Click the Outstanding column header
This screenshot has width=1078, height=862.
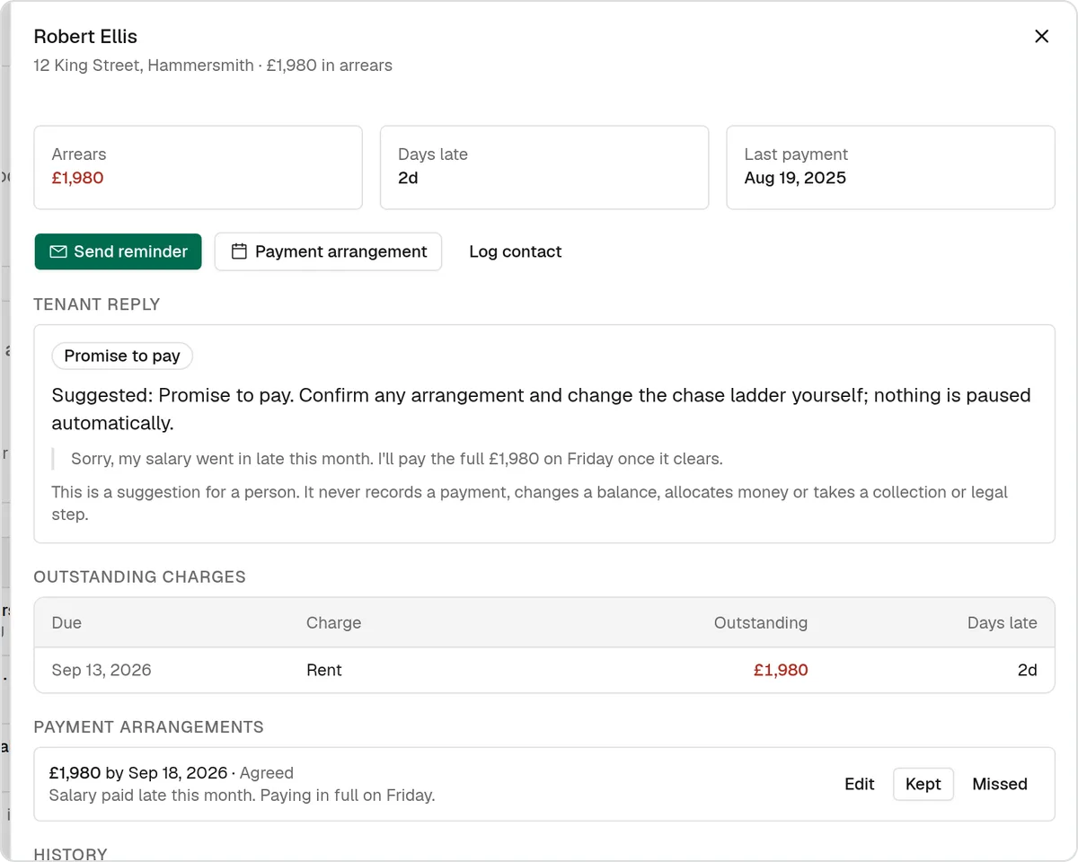pos(760,622)
